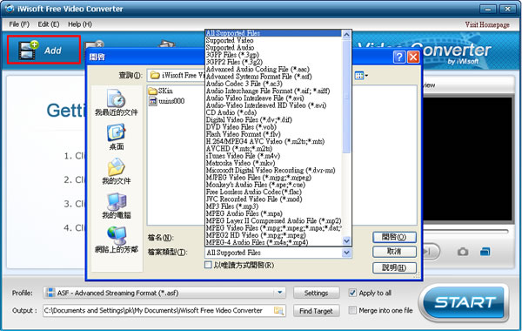
Task: Click the next frame playback button
Action: pos(430,252)
